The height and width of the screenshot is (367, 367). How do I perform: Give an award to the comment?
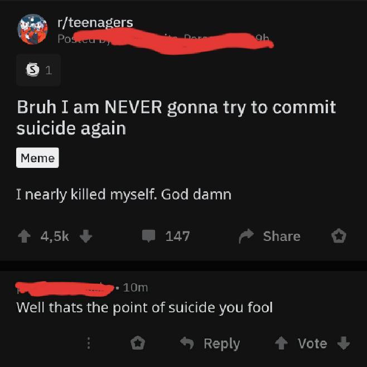tap(138, 343)
